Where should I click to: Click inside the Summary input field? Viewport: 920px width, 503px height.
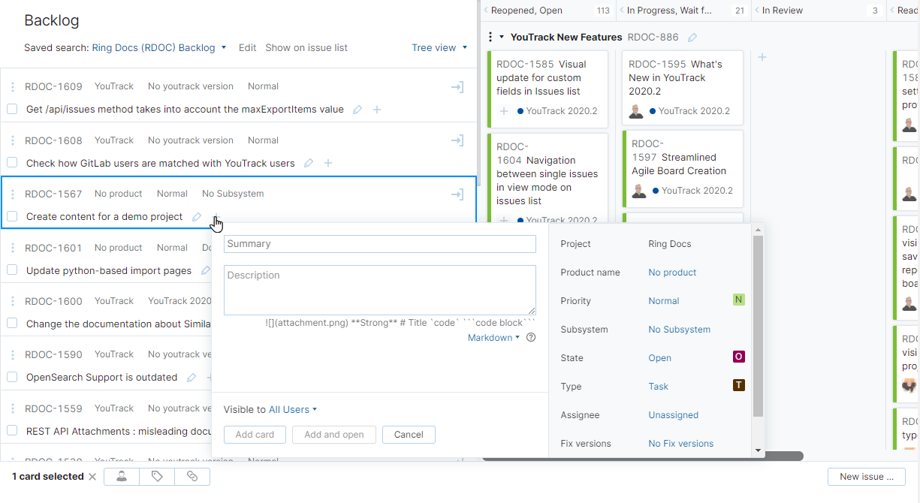click(x=379, y=244)
